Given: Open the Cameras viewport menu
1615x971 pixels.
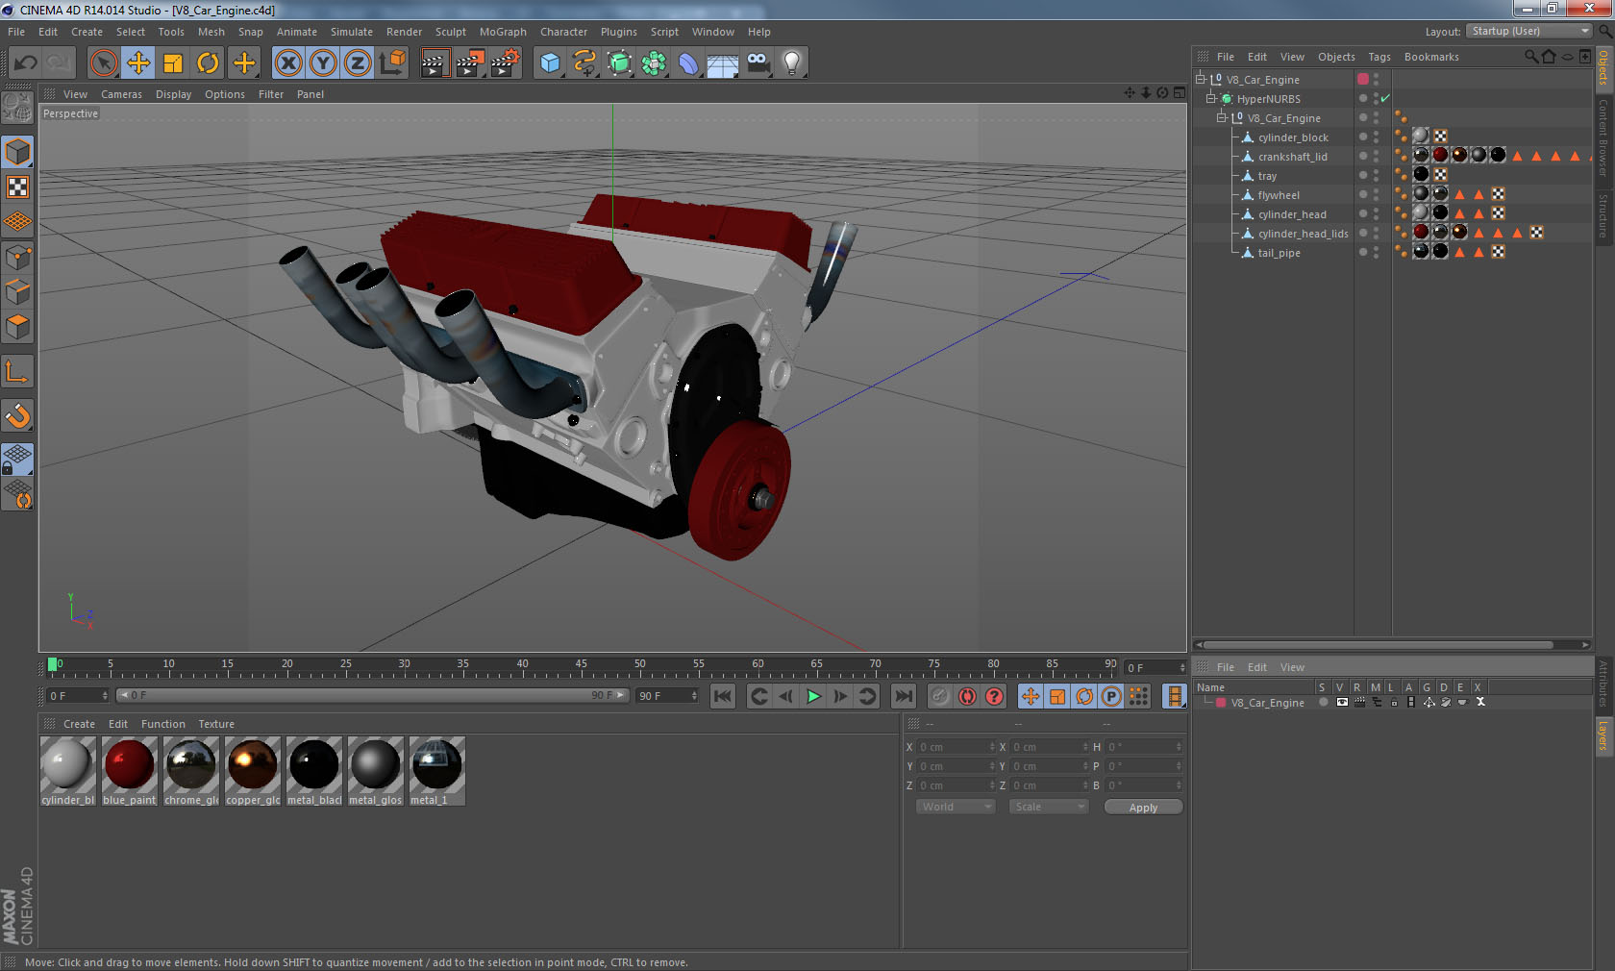Looking at the screenshot, I should (x=121, y=94).
